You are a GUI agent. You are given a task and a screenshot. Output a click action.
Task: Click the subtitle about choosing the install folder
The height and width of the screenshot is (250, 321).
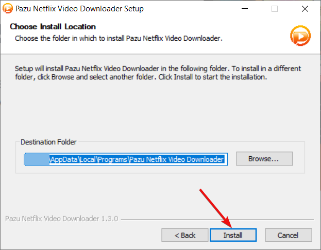[119, 38]
